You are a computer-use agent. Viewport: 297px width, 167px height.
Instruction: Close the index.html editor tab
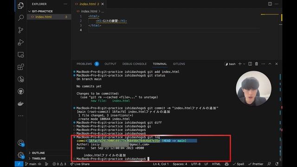coord(103,4)
